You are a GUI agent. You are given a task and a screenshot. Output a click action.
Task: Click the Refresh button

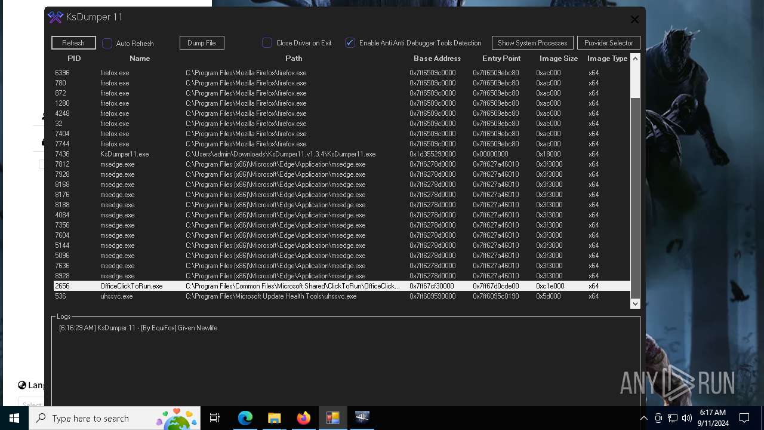pos(73,43)
